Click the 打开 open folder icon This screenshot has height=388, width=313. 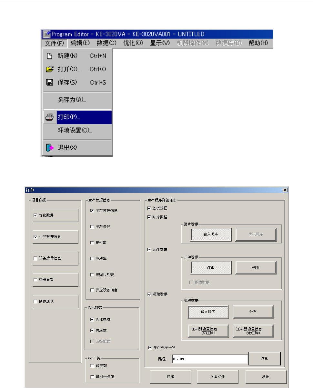50,69
